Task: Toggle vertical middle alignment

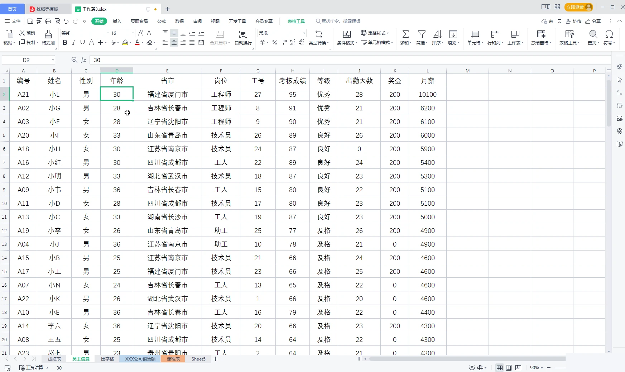Action: 174,33
